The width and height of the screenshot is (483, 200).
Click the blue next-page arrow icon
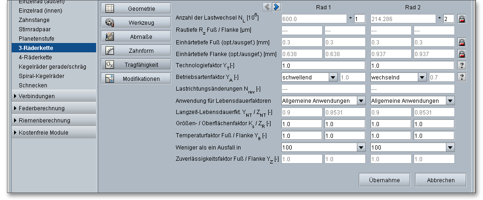click(277, 7)
